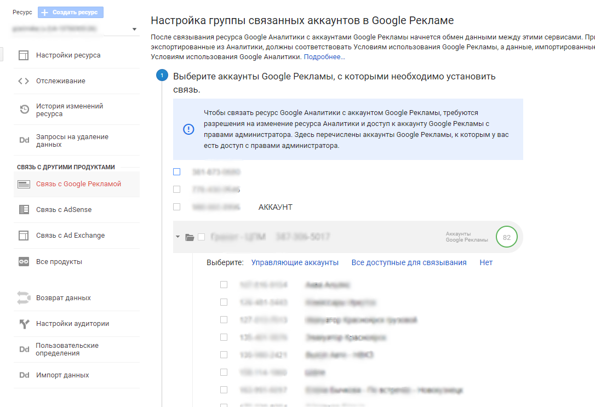595x407 pixels.
Task: Tick the third sub-account checkbox
Action: tap(224, 320)
